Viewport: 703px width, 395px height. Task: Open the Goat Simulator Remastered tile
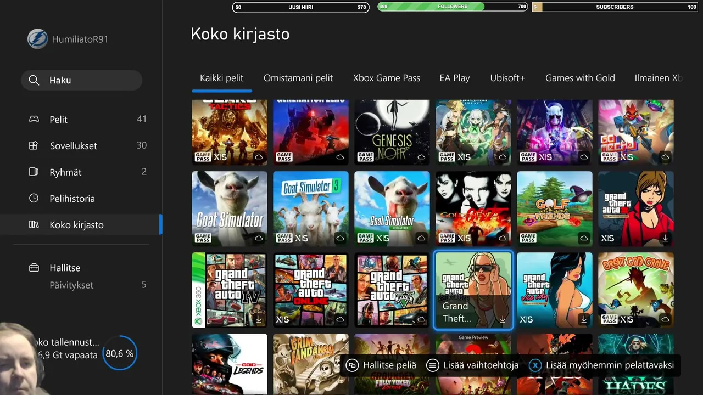click(x=392, y=209)
